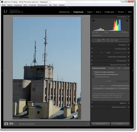
Task: Toggle the Коррекция объектива panel switch
Action: click(92, 64)
